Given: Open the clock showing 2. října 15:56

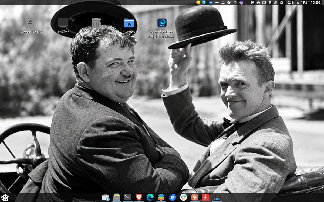Looking at the screenshot, I should (304, 2).
